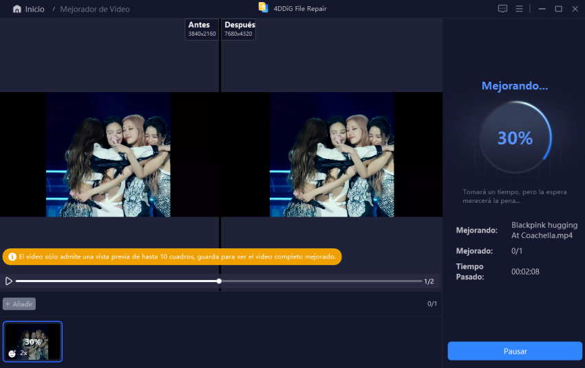Pause enhancement with Pausar button
Viewport: 585px width, 368px height.
515,351
